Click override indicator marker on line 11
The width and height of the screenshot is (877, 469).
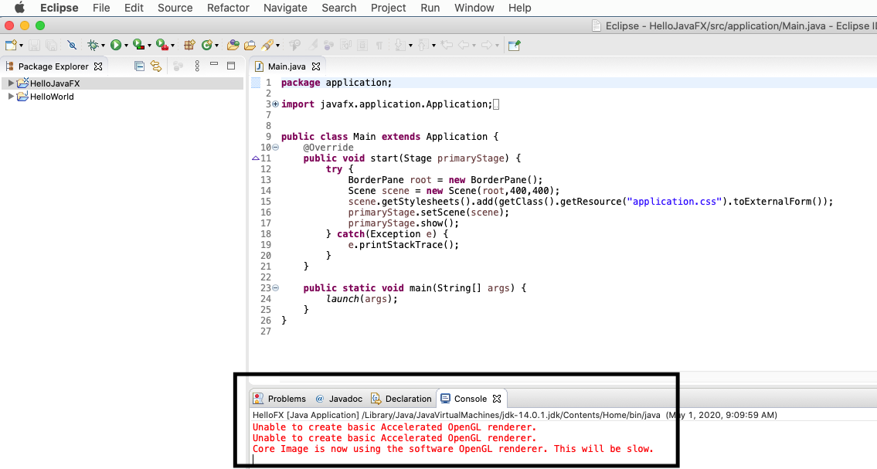pos(256,158)
